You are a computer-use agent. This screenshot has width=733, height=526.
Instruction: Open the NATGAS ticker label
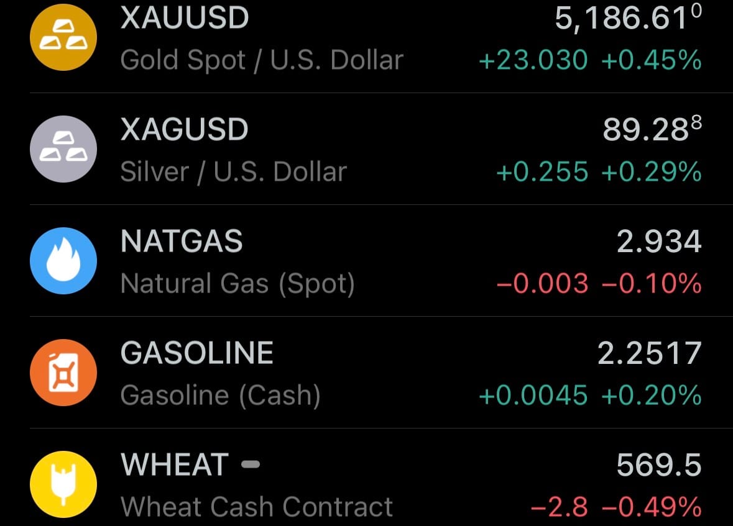coord(182,242)
